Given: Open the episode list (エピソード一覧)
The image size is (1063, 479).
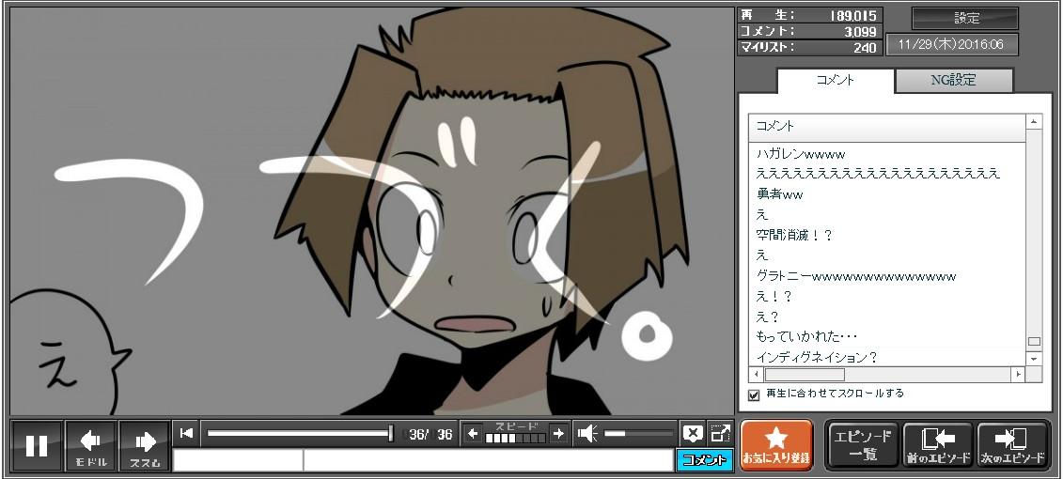Looking at the screenshot, I should click(x=863, y=445).
